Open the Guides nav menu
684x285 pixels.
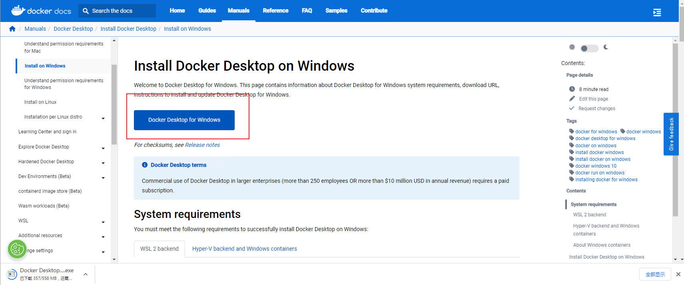pyautogui.click(x=207, y=11)
